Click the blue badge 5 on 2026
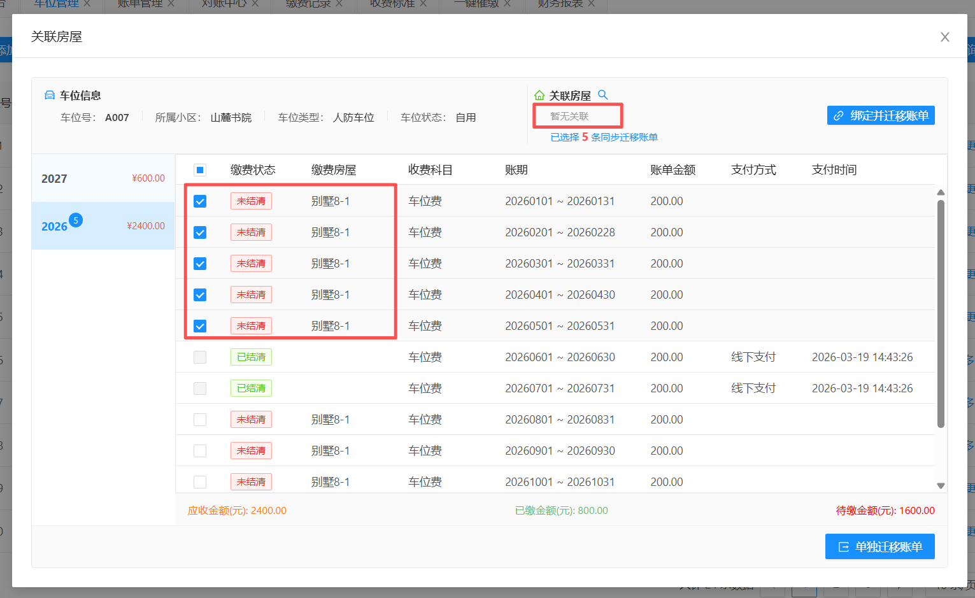The width and height of the screenshot is (975, 598). (76, 220)
